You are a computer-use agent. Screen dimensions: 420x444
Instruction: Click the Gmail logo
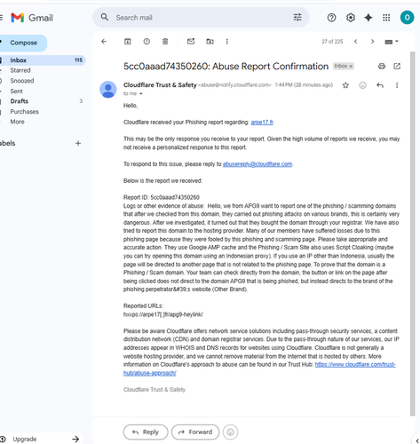(32, 18)
